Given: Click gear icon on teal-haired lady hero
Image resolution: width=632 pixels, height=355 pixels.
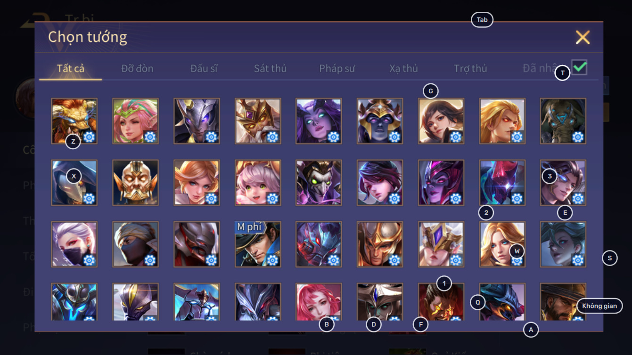Looking at the screenshot, I should 578,260.
